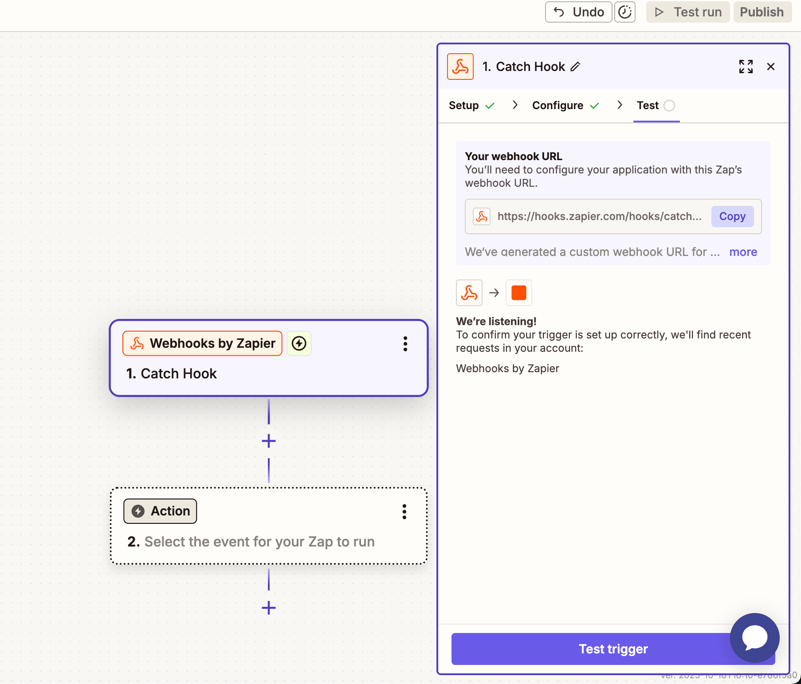
Task: Copy the webhook URL
Action: point(732,216)
